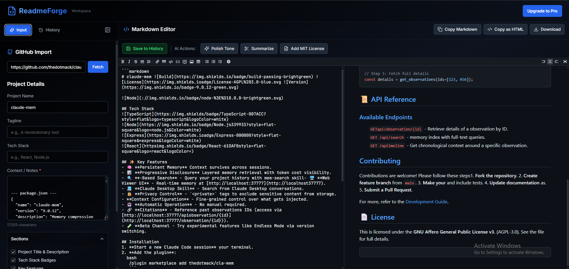Switch to the History tab

[x=49, y=30]
